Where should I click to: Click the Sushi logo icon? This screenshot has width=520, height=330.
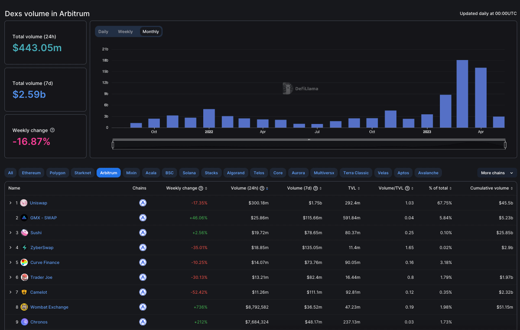[24, 233]
